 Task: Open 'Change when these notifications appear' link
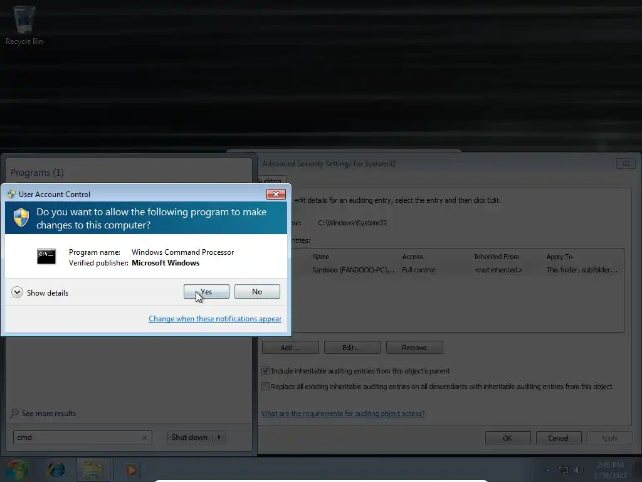tap(215, 318)
